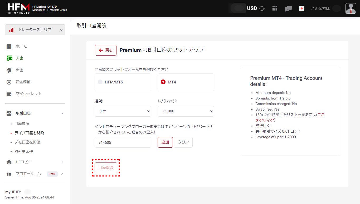Image resolution: width=360 pixels, height=204 pixels.
Task: Open the leverage 1:1000 dropdown
Action: (186, 111)
